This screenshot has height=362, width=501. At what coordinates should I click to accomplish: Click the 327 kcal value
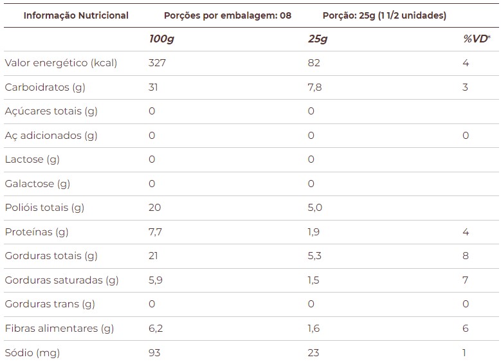pyautogui.click(x=158, y=63)
